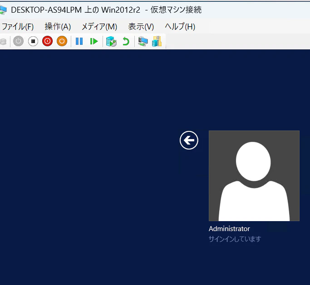Shut down the VM with red icon

click(x=48, y=41)
